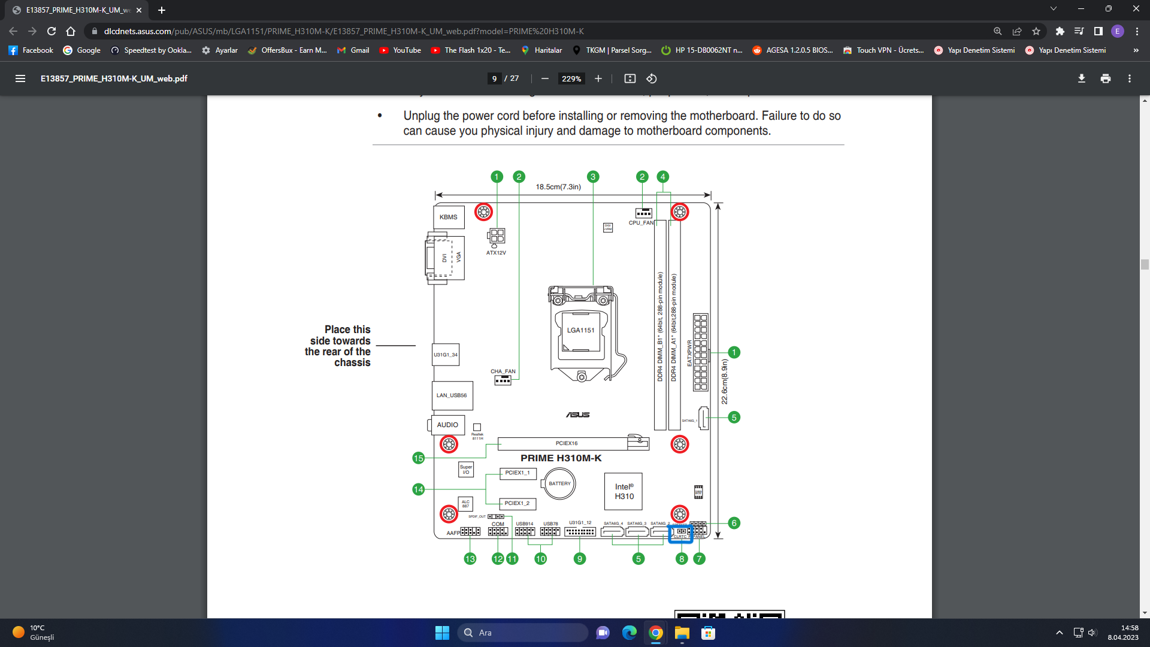Expand the hidden bookmarks chevron
Image resolution: width=1150 pixels, height=647 pixels.
pos(1136,50)
